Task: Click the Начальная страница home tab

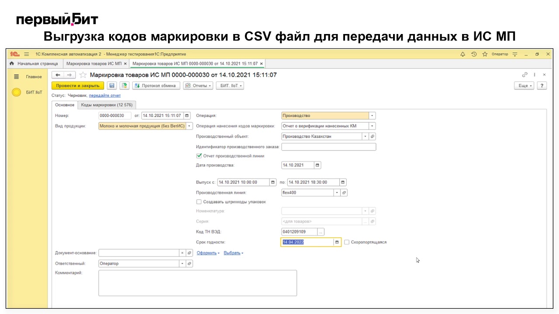Action: [34, 64]
